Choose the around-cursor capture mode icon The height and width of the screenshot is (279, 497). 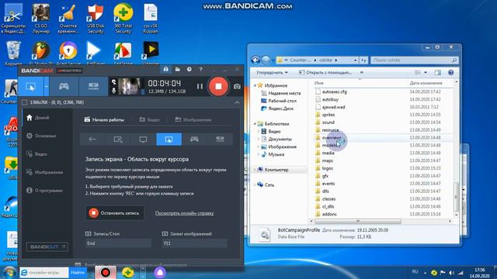169,139
